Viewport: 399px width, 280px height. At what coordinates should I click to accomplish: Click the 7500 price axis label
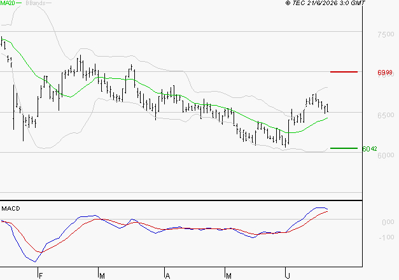click(386, 34)
